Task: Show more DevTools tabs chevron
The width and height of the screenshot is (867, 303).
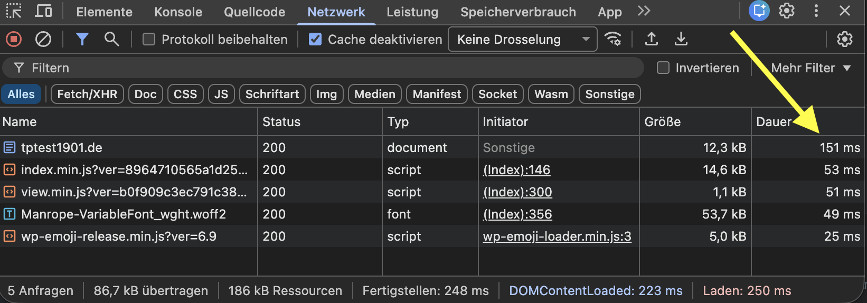Action: [x=644, y=11]
